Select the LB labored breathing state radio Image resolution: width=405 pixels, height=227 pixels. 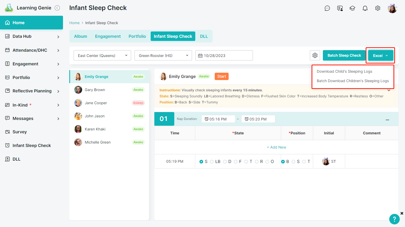[x=212, y=162]
